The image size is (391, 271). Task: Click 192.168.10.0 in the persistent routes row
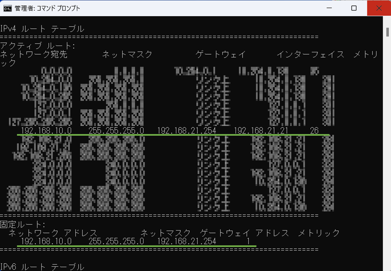[x=46, y=241]
